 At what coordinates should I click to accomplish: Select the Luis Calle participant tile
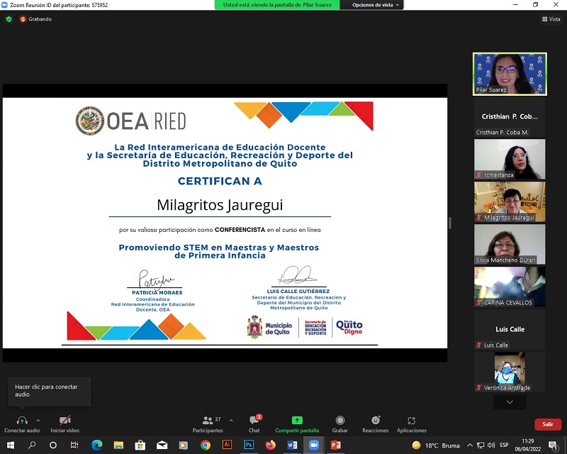(x=510, y=329)
